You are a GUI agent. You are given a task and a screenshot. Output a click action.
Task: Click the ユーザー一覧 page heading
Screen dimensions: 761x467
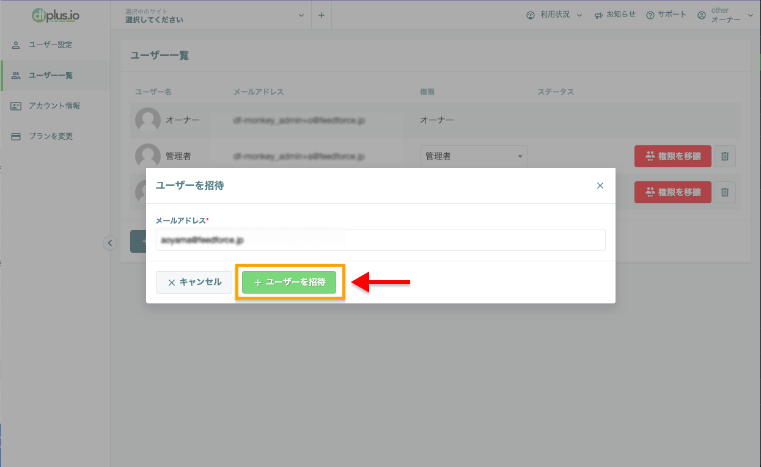[x=160, y=56]
